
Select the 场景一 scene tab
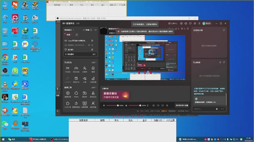69,35
